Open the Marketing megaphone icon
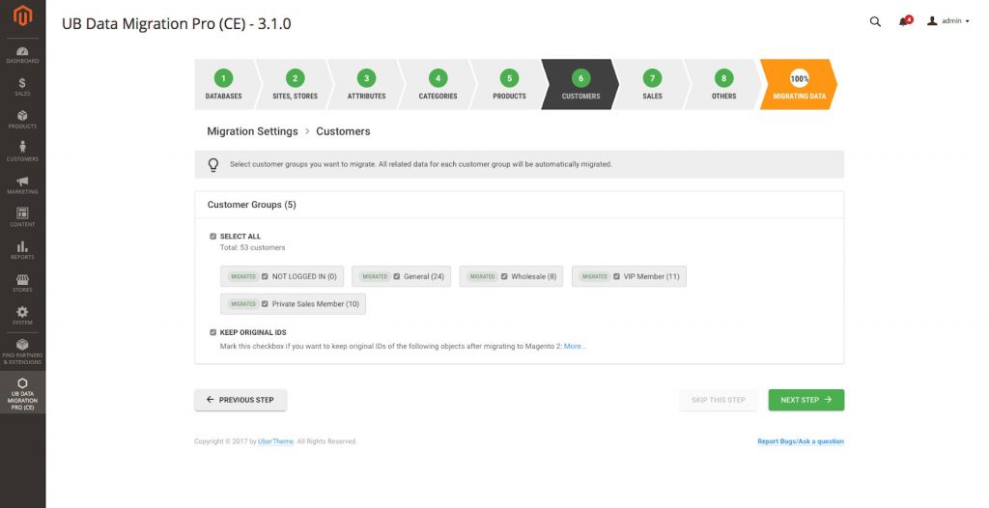Screen dimensions: 989x508 (x=22, y=184)
